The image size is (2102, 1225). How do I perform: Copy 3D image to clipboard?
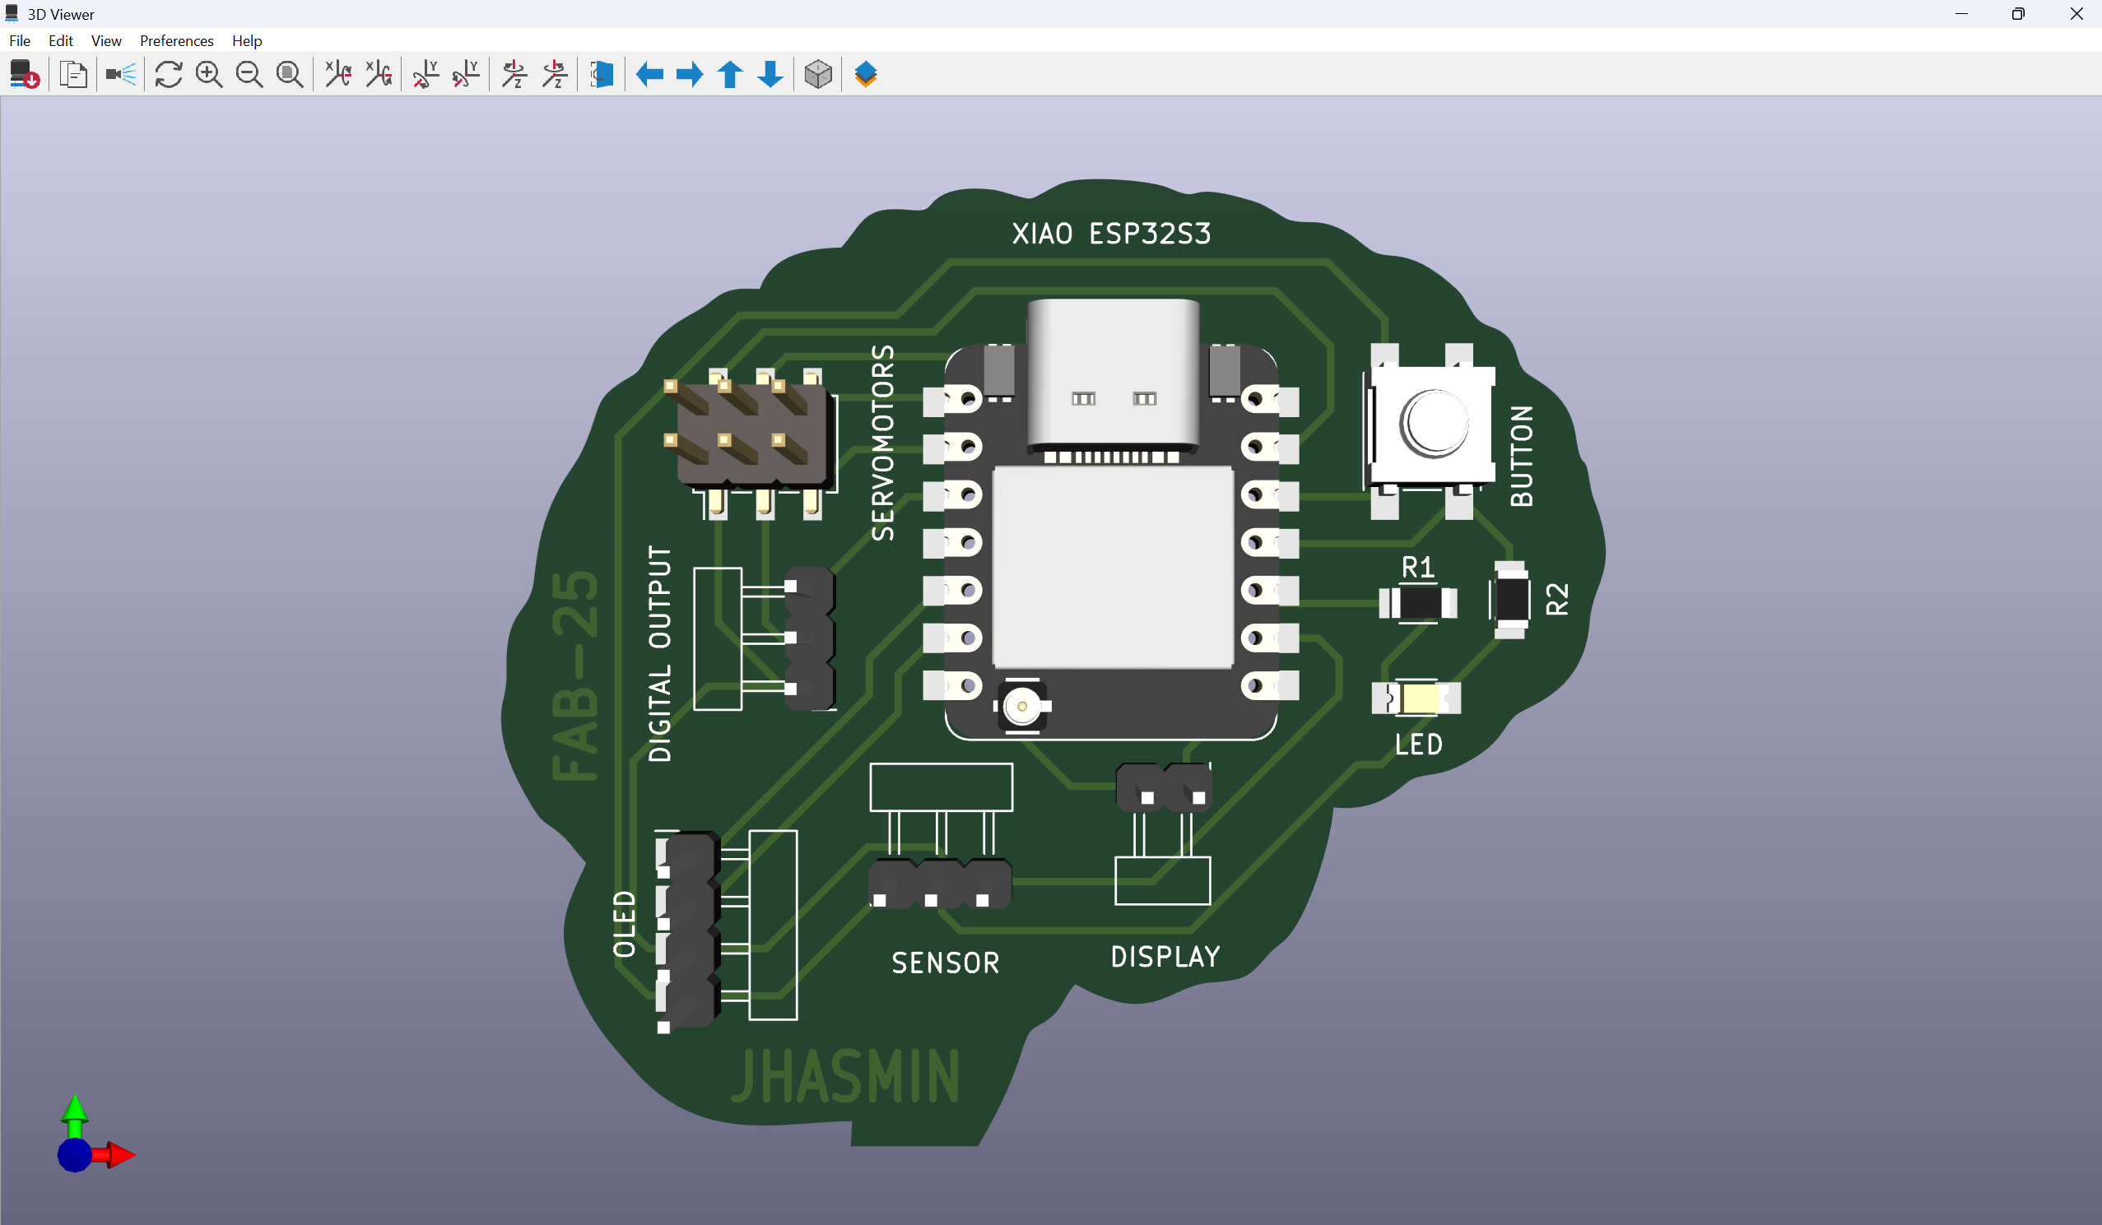[73, 74]
